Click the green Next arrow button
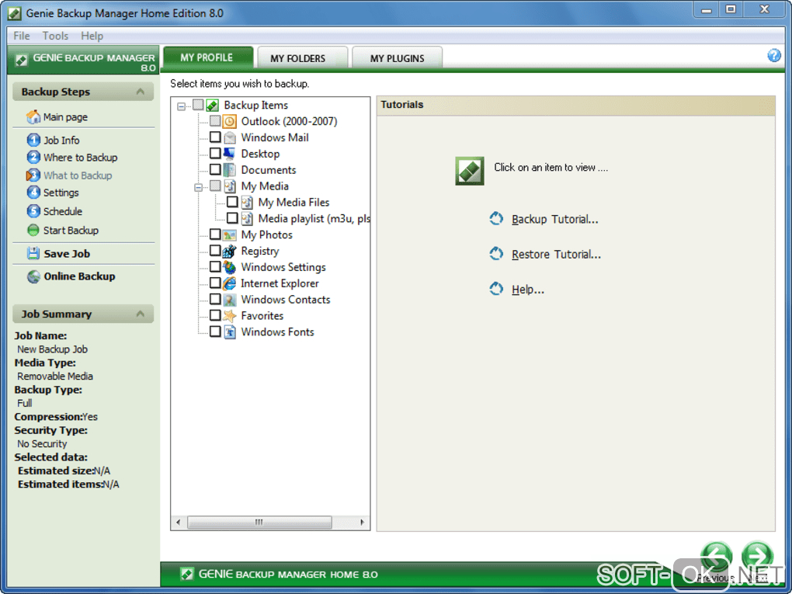This screenshot has width=792, height=594. [x=757, y=557]
